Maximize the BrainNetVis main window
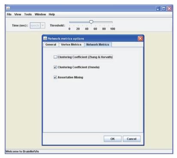Viewport: 177px width, 158px height. (164, 9)
